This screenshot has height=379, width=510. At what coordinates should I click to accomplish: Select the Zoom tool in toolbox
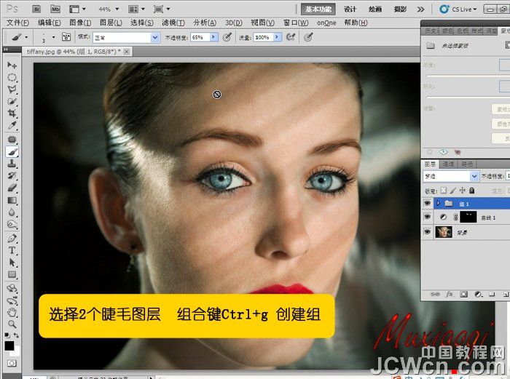[x=12, y=324]
